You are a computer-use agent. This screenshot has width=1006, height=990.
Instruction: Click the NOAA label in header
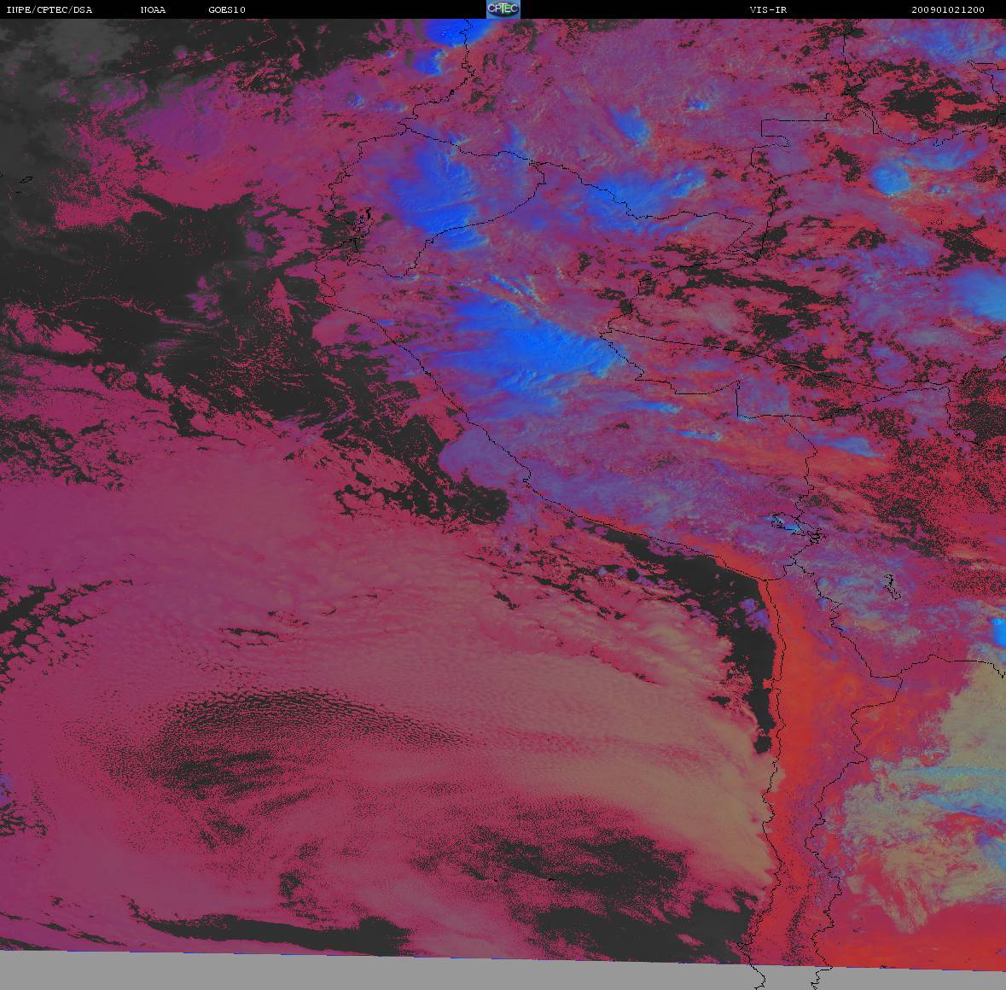point(154,9)
